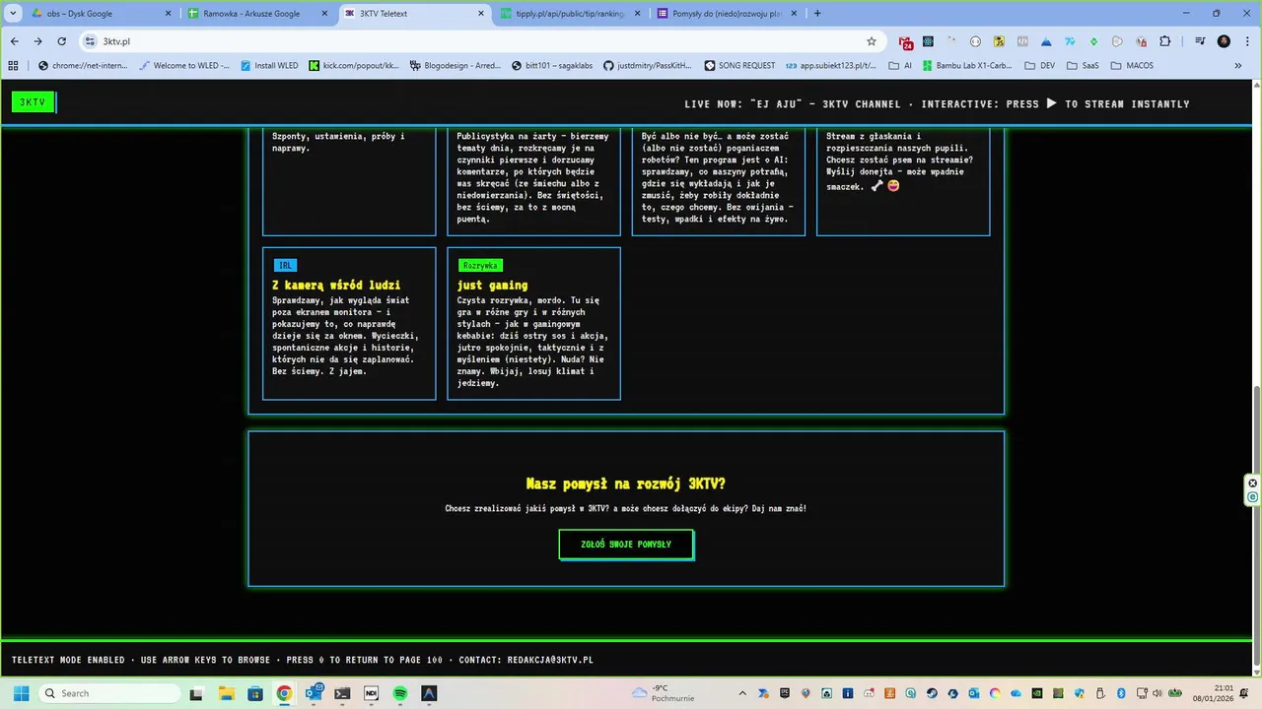Switch to the 'Pomysły do (nie)rozwoju' tab
Image resolution: width=1262 pixels, height=709 pixels.
click(x=727, y=14)
